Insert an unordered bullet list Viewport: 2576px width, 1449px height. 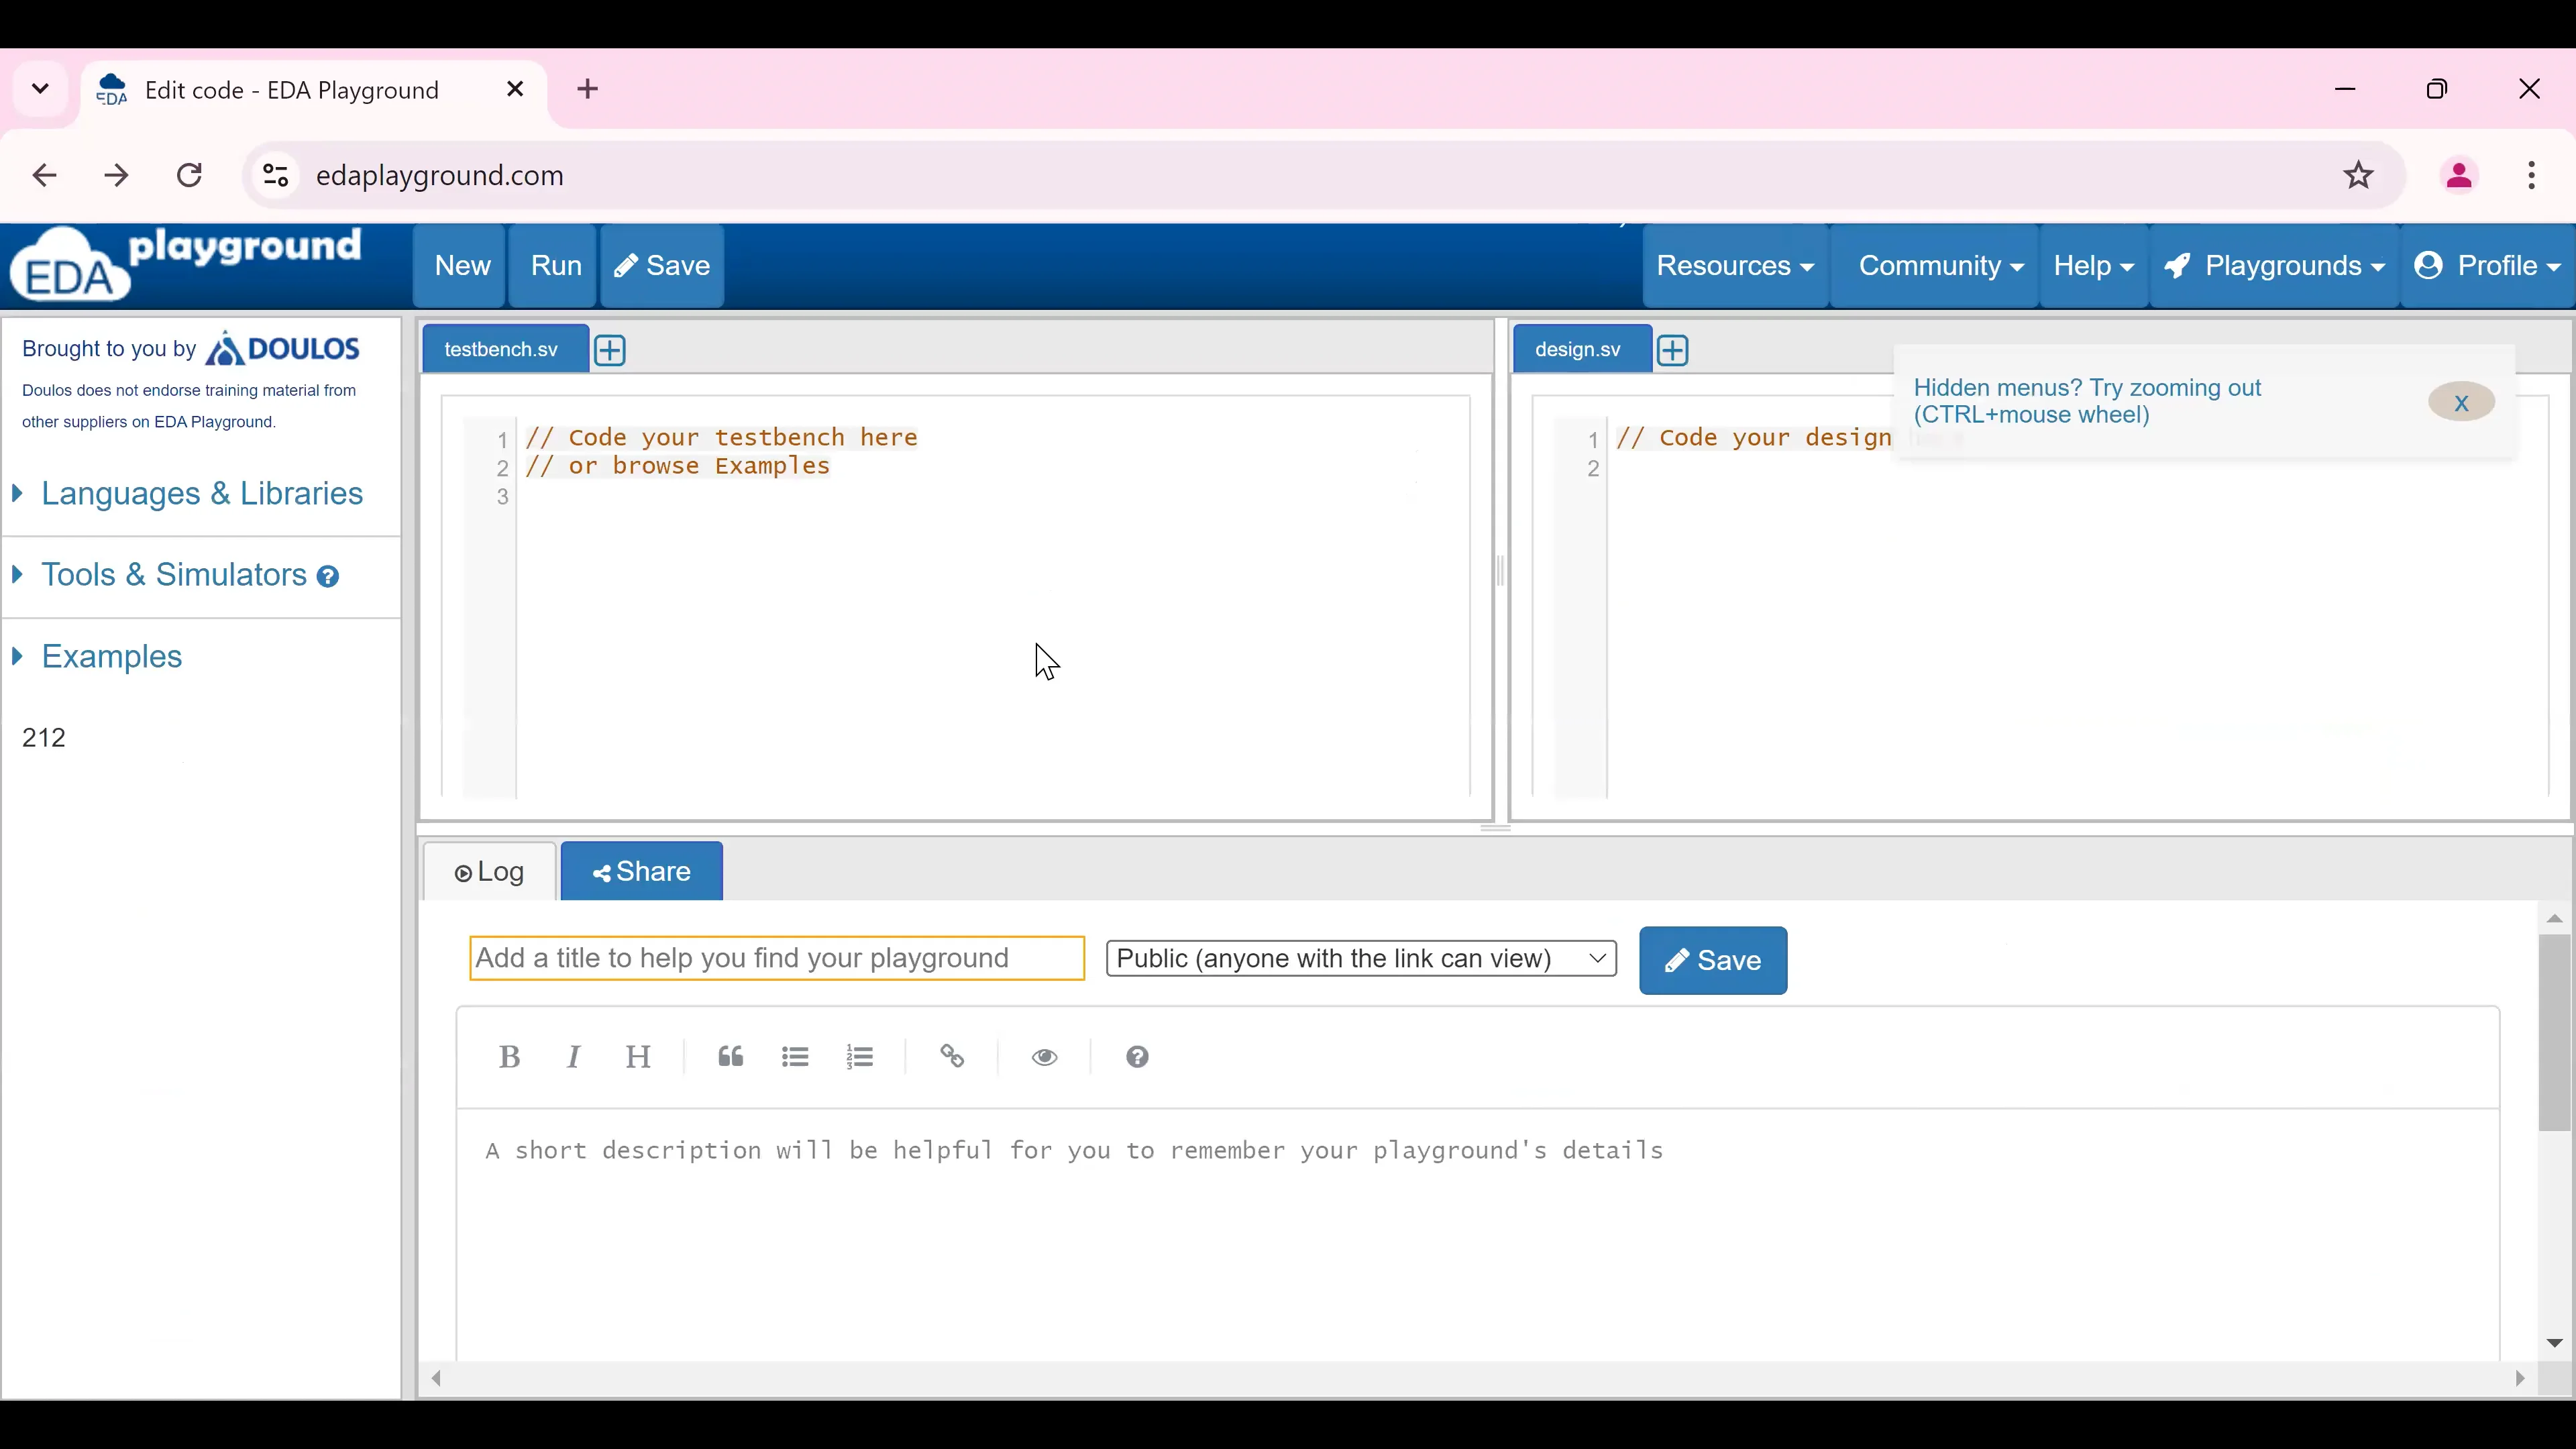click(795, 1057)
